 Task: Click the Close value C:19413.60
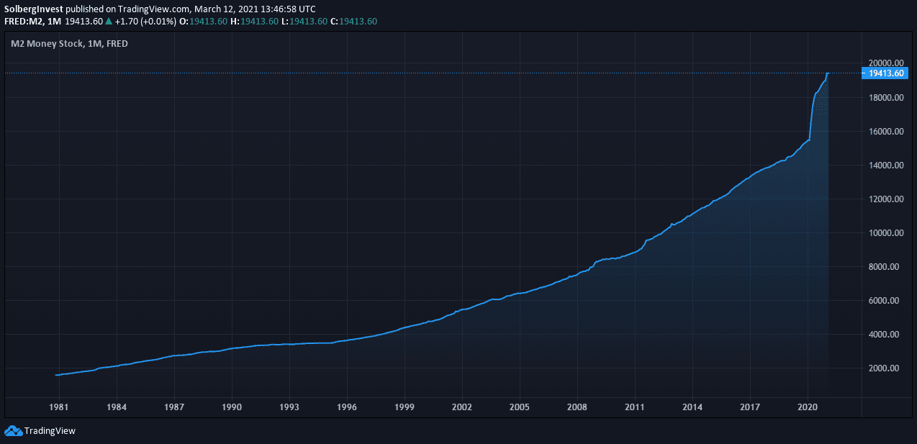[x=353, y=21]
